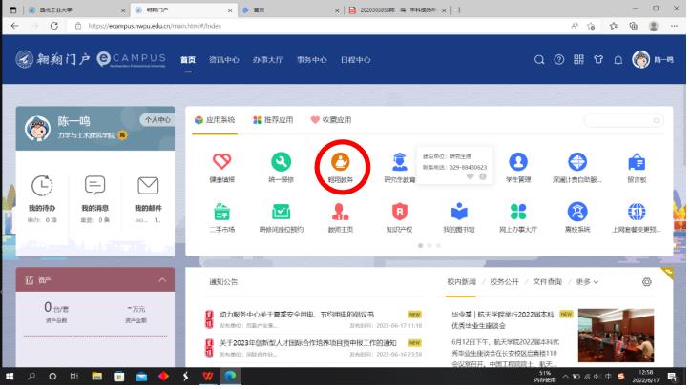Open the 资讯中心 navigation menu
Viewport: 691px width, 389px height.
tap(224, 59)
